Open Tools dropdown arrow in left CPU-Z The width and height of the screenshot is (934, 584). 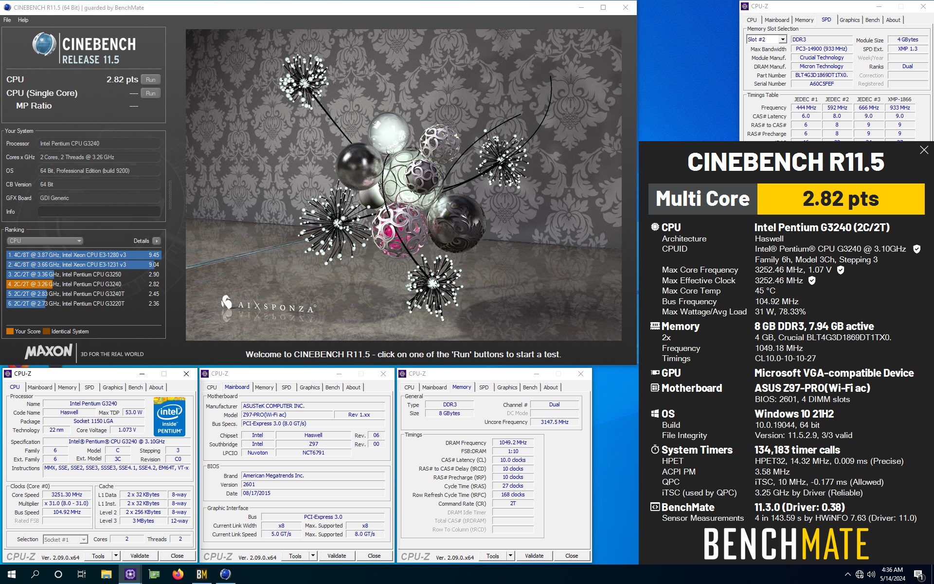(116, 556)
